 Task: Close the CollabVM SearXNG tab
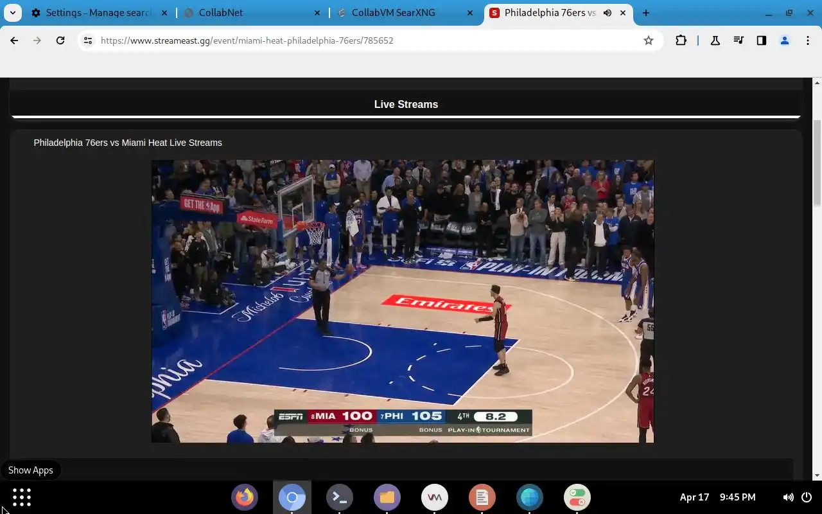[470, 13]
